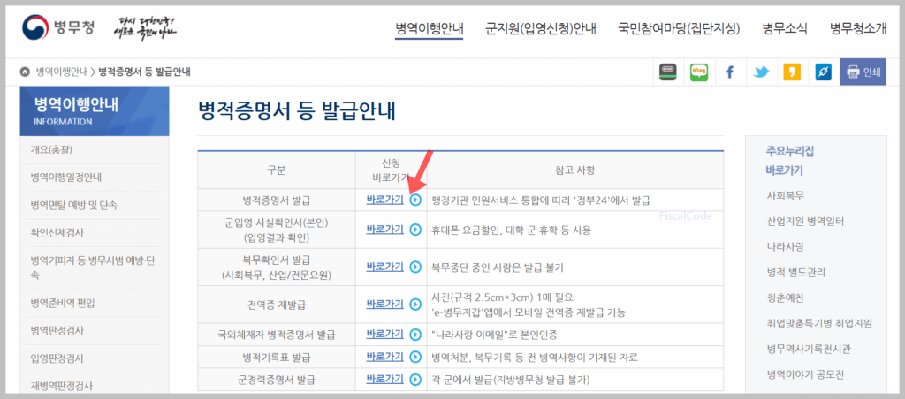The width and height of the screenshot is (905, 399).
Task: Click the 구분 column header
Action: [277, 169]
